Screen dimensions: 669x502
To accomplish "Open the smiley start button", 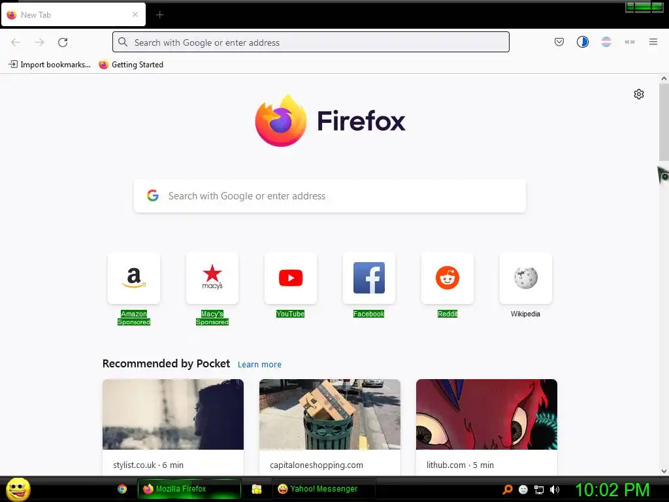I will pyautogui.click(x=18, y=489).
